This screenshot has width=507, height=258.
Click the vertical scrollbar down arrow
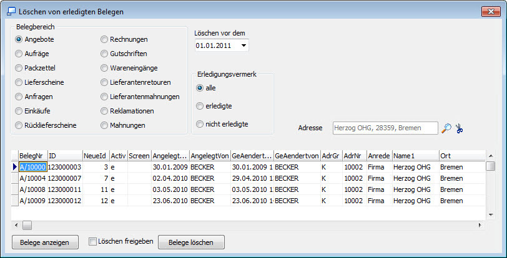coord(491,214)
